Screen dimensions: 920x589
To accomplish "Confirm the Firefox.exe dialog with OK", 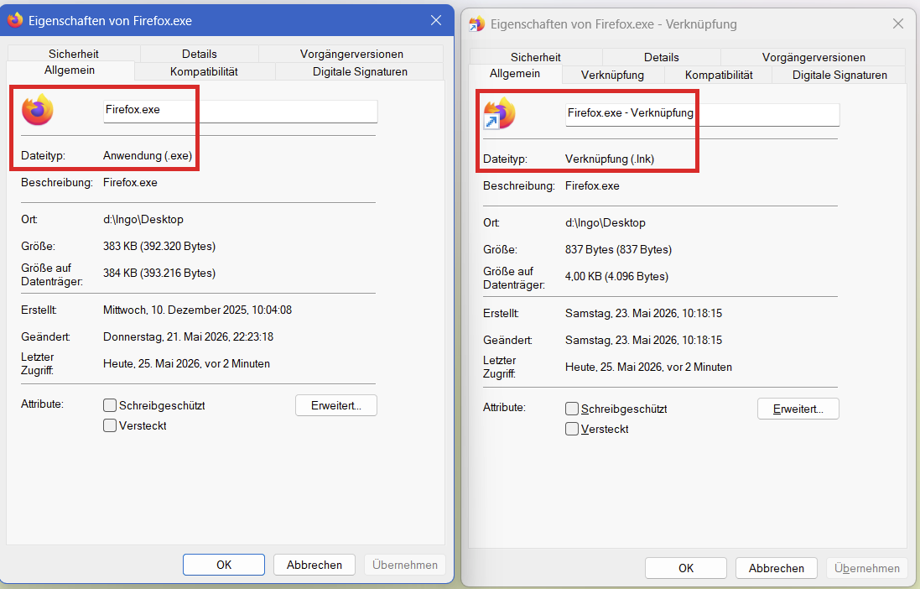I will 224,565.
